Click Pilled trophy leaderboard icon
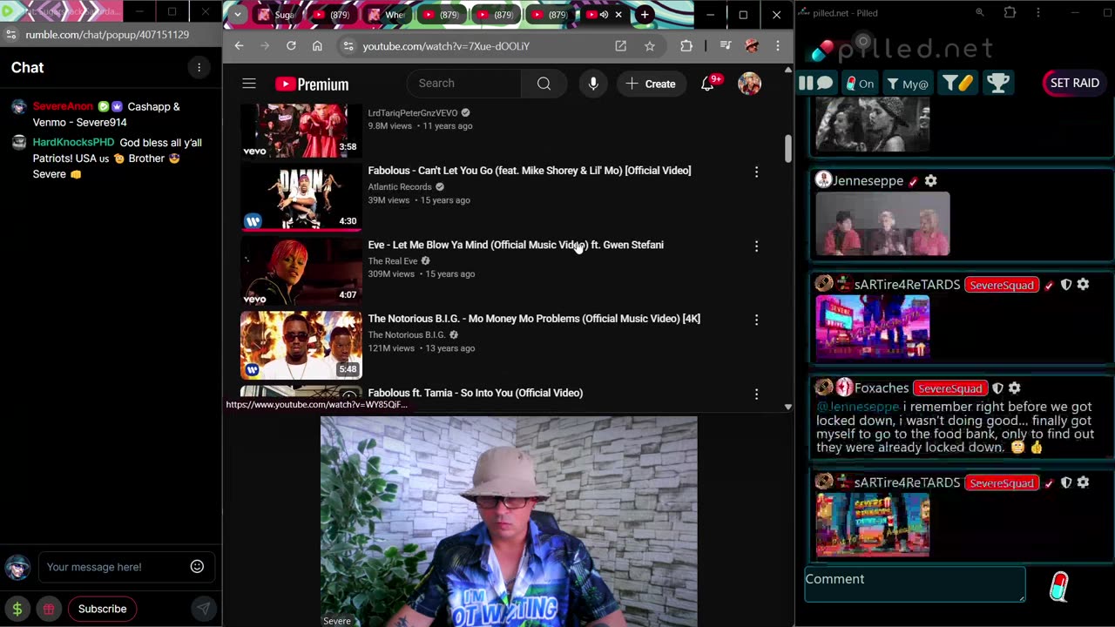 click(998, 83)
